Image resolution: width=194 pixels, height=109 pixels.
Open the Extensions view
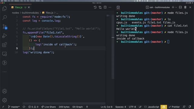[x=5, y=45]
